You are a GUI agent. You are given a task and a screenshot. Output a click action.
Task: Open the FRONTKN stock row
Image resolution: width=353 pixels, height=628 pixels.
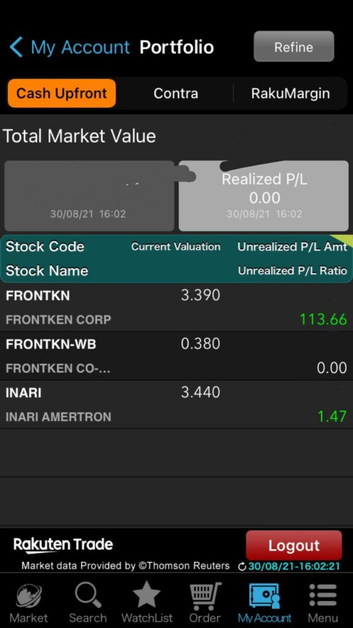coord(176,307)
